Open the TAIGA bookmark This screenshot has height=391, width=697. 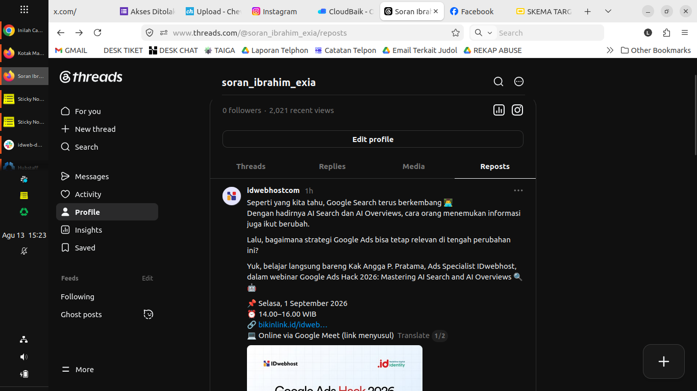click(220, 50)
